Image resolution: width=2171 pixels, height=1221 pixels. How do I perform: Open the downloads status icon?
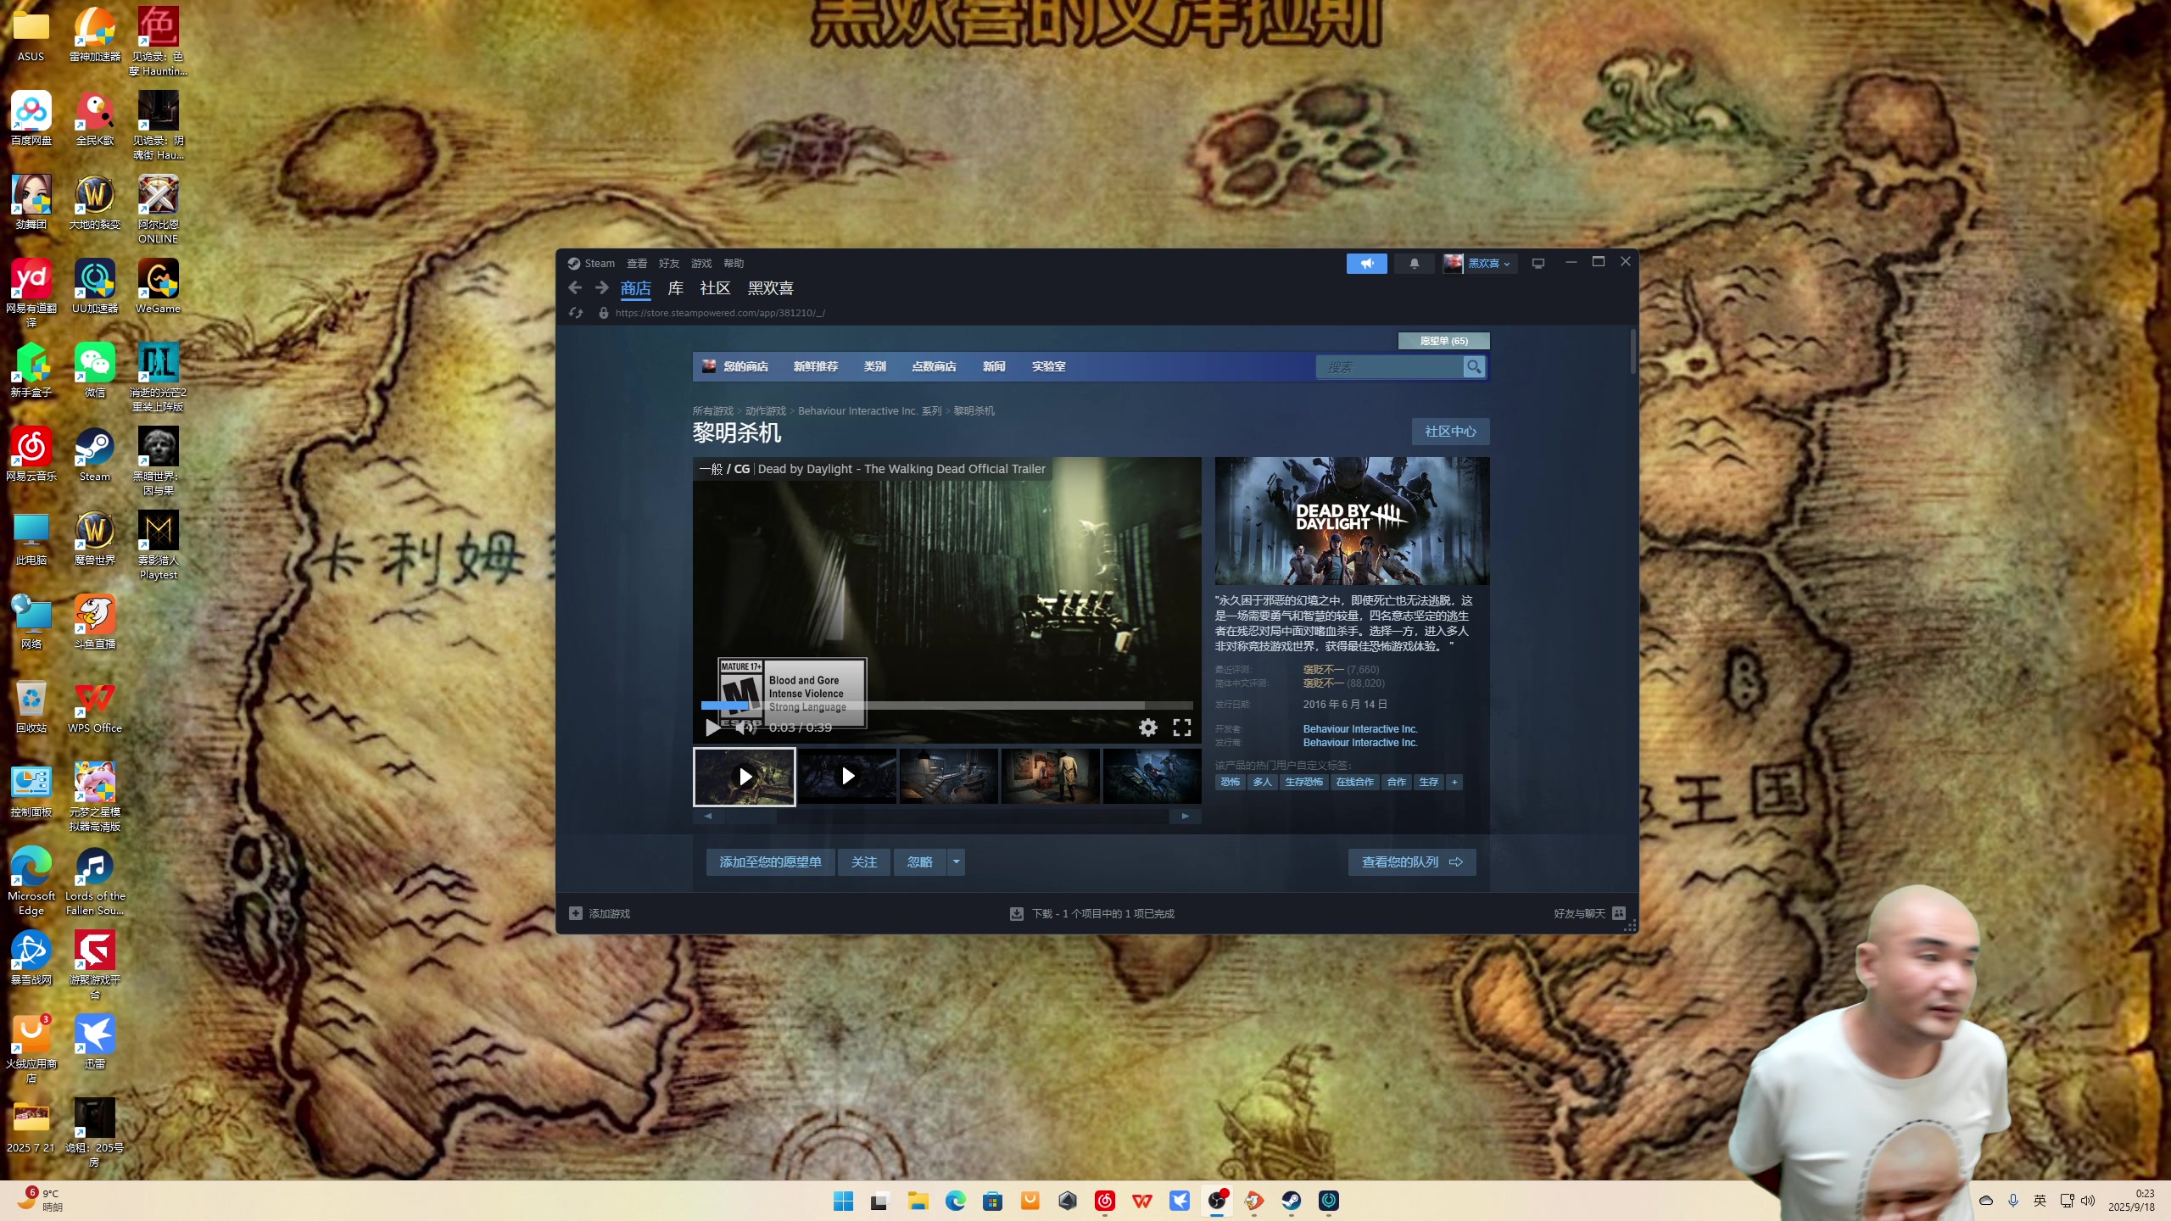coord(1016,913)
